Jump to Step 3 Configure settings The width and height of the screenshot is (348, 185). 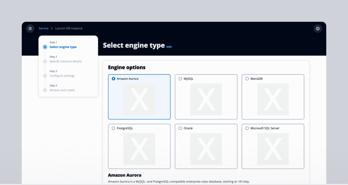62,76
